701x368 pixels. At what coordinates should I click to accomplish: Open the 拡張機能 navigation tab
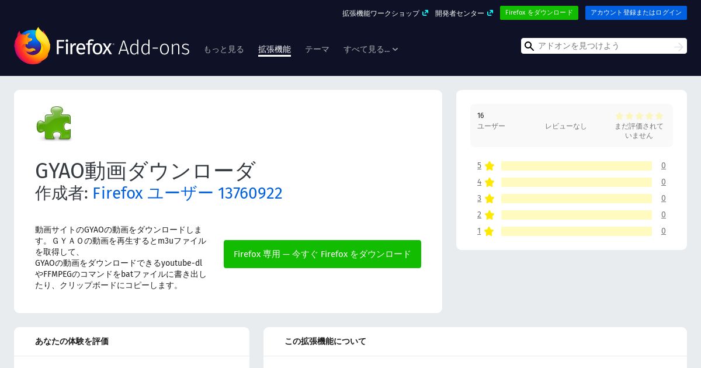[x=275, y=50]
